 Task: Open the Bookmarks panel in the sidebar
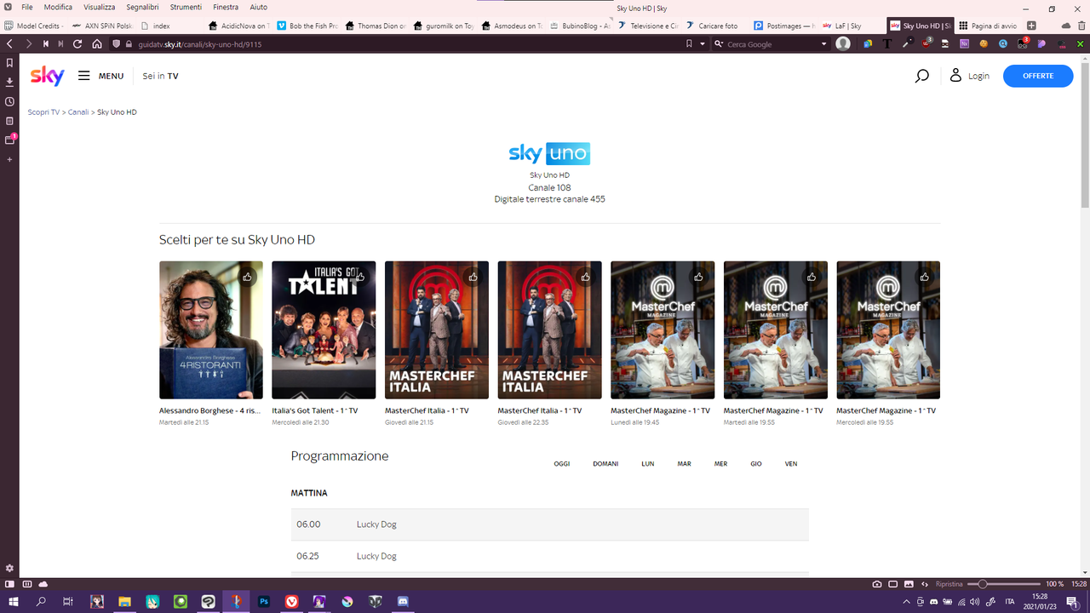click(9, 63)
